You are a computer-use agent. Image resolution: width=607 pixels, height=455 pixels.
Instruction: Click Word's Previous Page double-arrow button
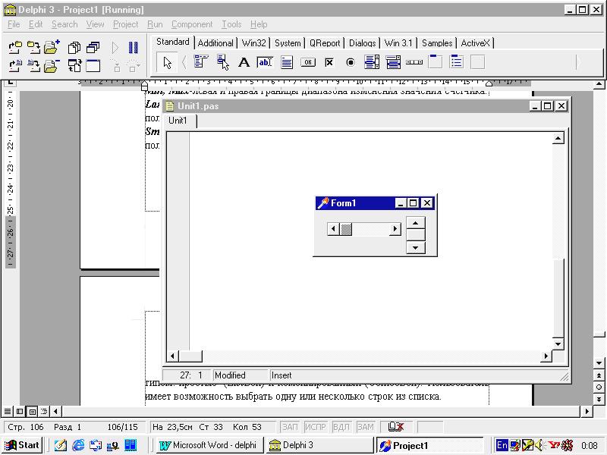599,375
